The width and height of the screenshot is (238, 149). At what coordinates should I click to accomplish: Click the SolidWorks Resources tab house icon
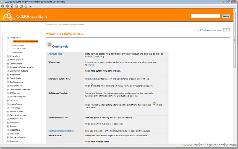[x=154, y=103]
